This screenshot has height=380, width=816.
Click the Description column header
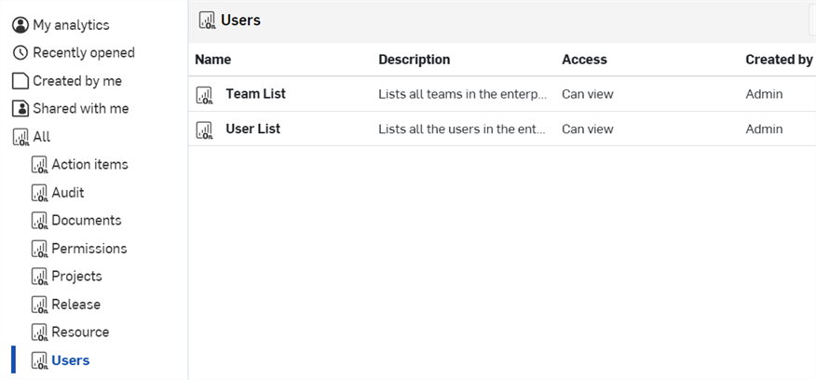pos(414,60)
